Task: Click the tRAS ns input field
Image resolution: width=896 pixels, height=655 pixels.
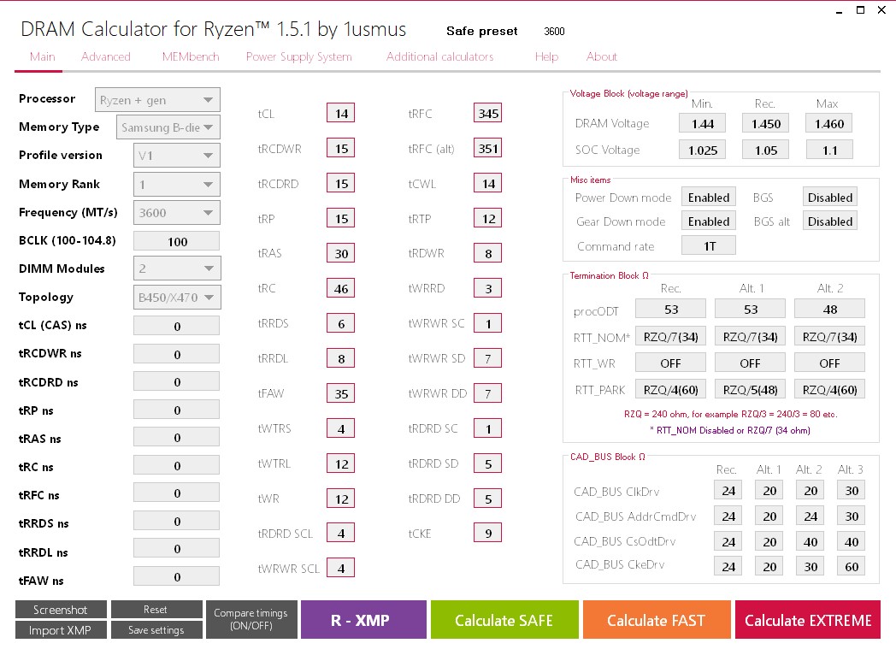Action: point(177,438)
